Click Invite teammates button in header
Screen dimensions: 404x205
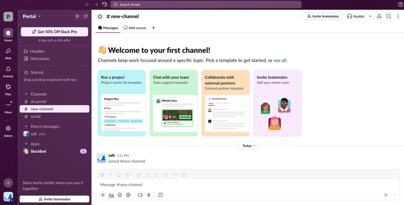click(323, 16)
